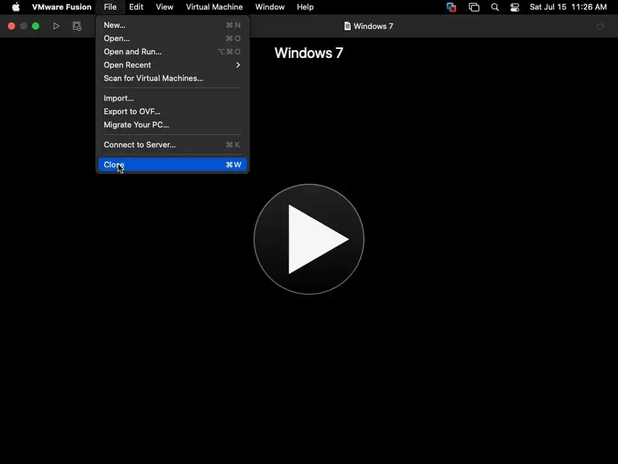This screenshot has width=618, height=464.
Task: Click the Windows 7 title document icon
Action: tap(347, 26)
